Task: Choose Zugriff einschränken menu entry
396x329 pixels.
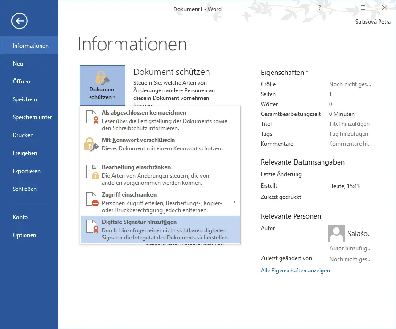Action: click(160, 202)
